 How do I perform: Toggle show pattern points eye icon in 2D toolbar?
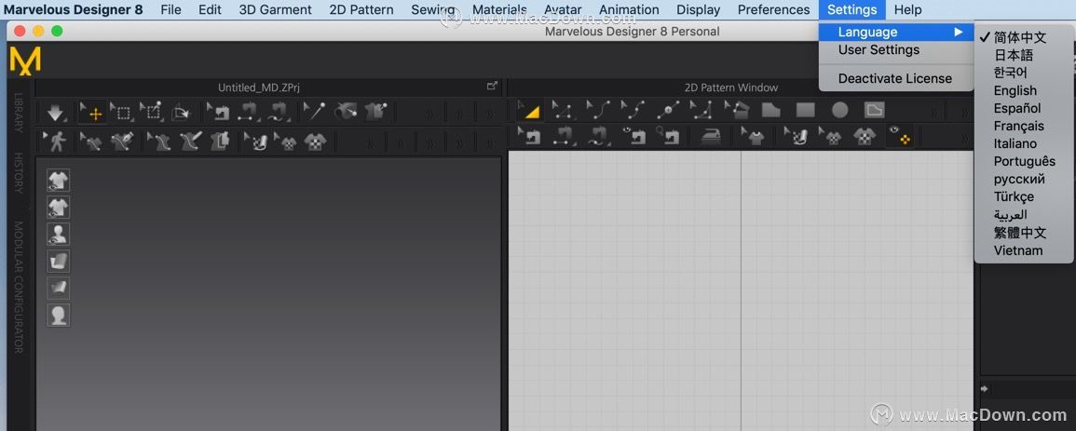click(900, 137)
